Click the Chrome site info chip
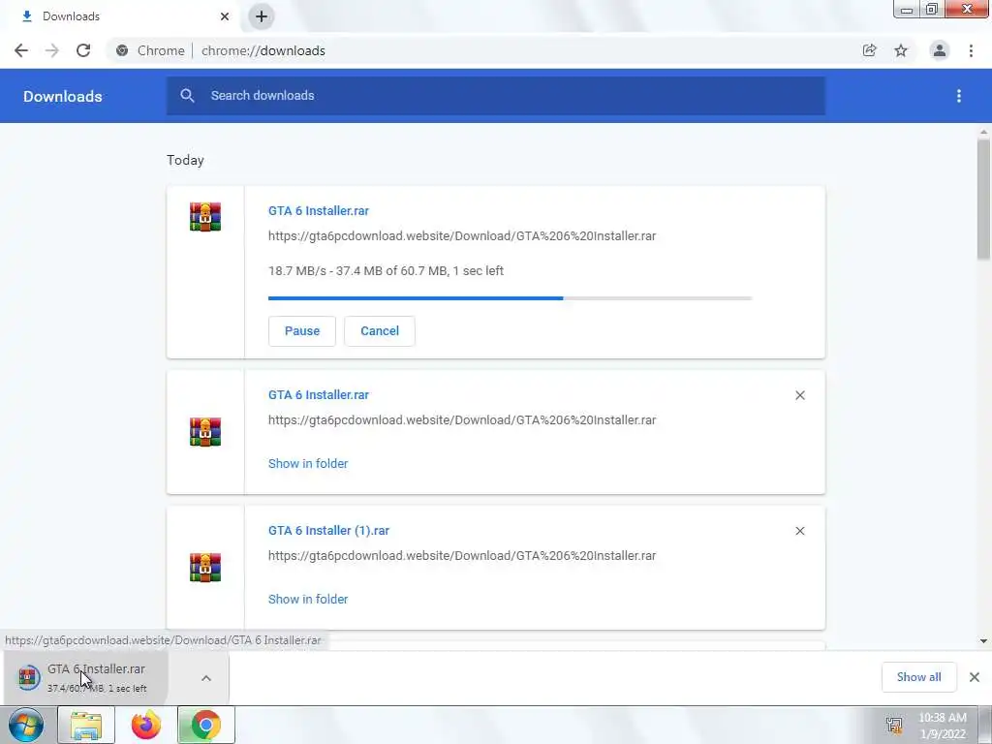 click(x=151, y=50)
